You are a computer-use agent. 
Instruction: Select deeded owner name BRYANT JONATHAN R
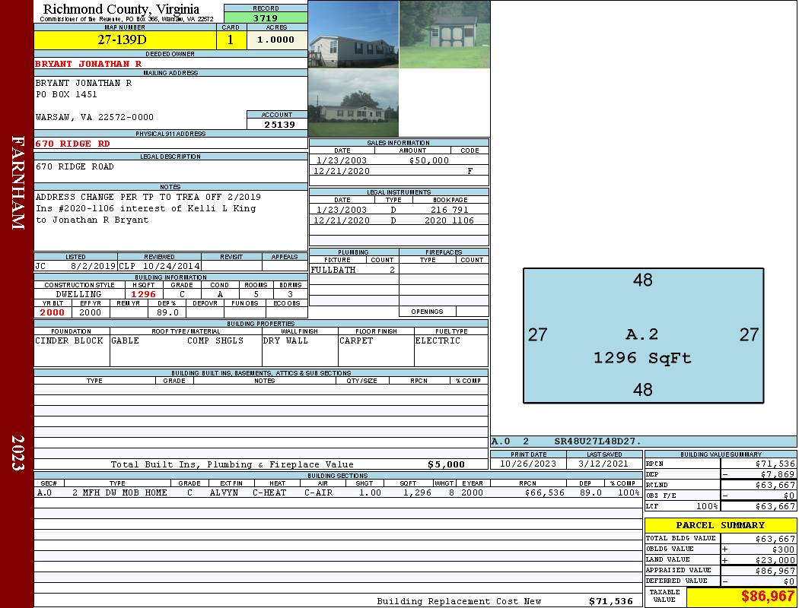click(88, 64)
